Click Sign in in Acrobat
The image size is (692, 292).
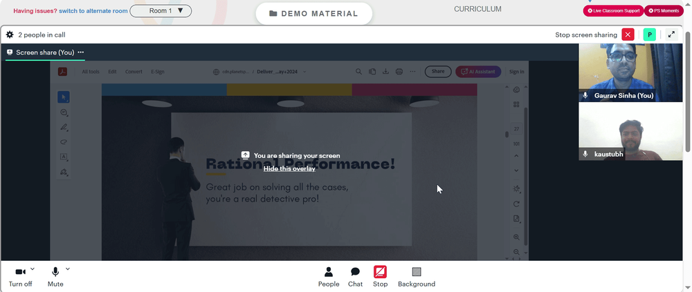point(516,72)
